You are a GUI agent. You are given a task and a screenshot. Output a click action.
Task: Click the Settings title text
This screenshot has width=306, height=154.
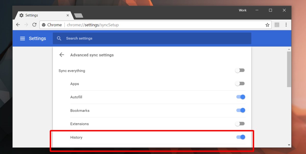[37, 38]
